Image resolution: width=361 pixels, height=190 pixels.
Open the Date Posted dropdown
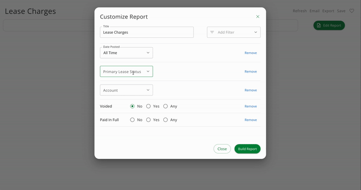(126, 53)
